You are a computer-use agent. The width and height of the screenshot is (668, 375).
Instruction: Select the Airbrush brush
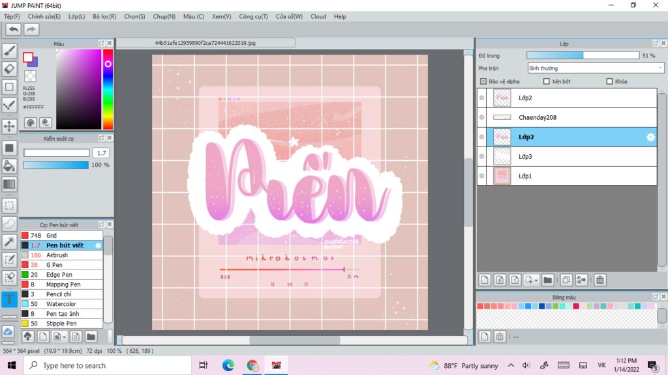(62, 255)
